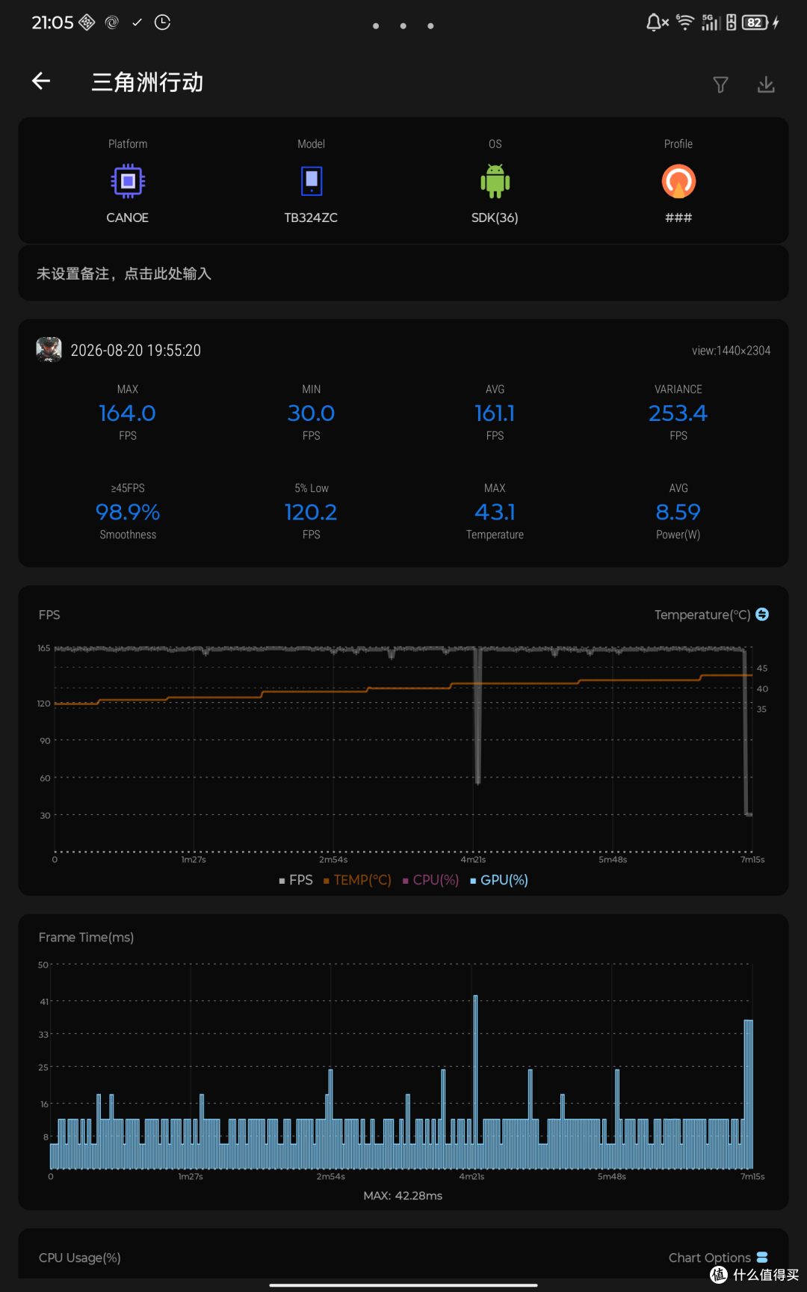This screenshot has width=807, height=1292.
Task: Tap the download export icon
Action: pos(766,84)
